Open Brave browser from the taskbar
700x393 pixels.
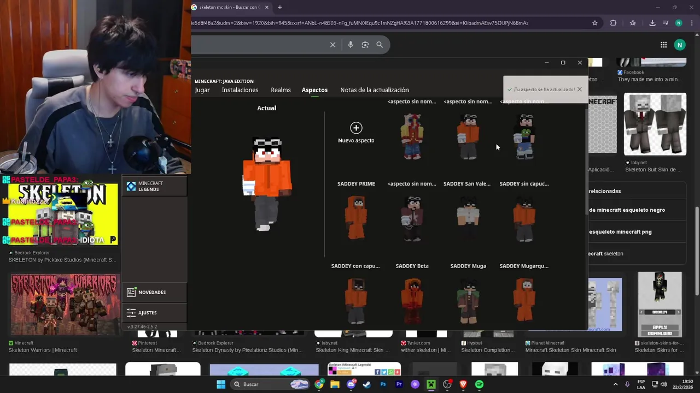(x=463, y=384)
